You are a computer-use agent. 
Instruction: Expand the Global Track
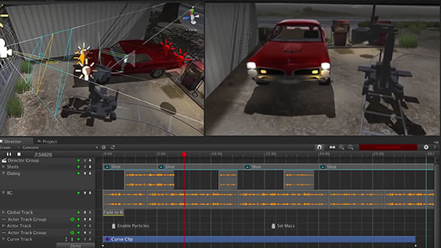[4, 212]
